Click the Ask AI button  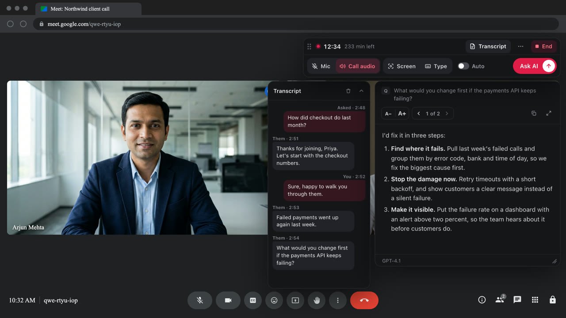[x=535, y=66]
